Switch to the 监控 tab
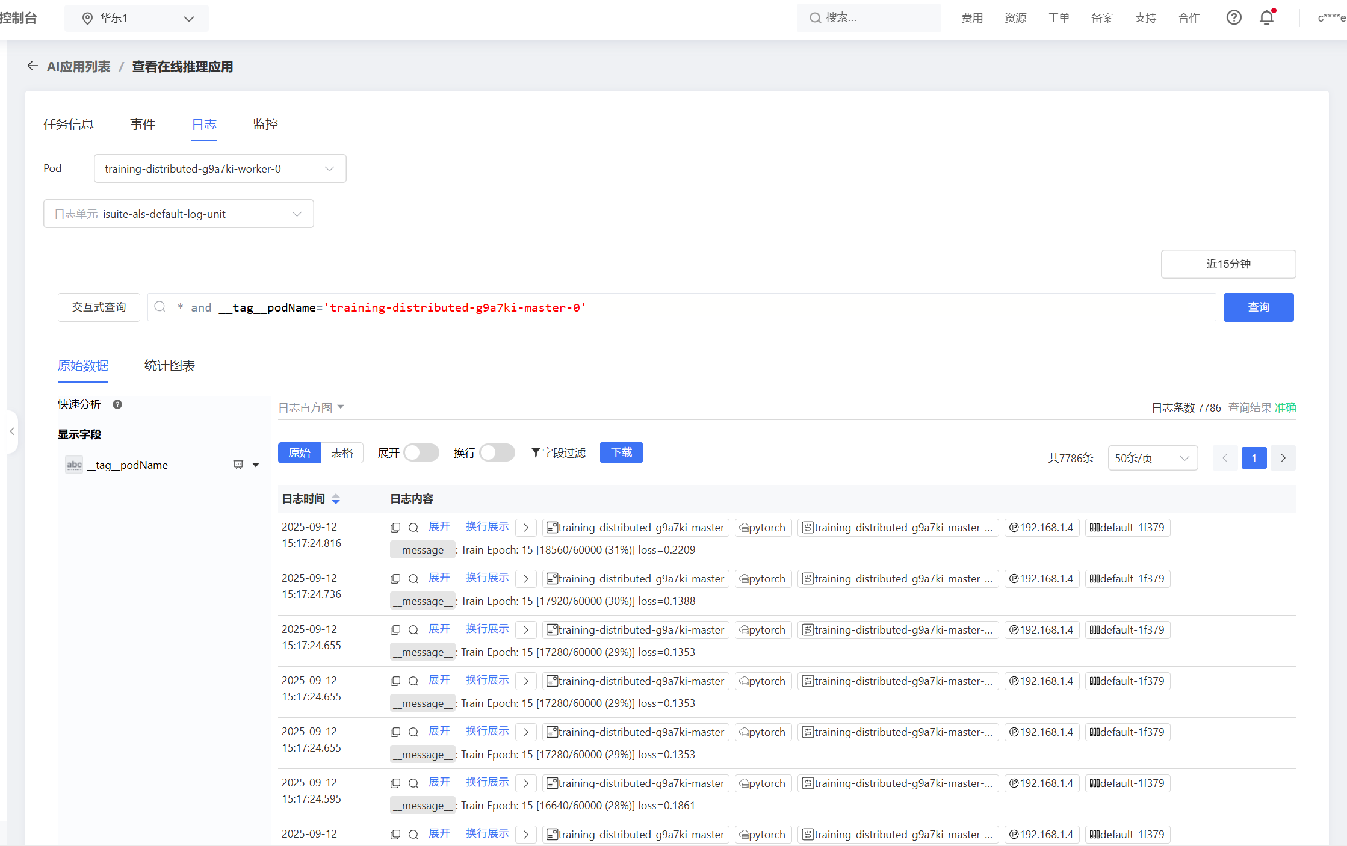 click(x=265, y=124)
